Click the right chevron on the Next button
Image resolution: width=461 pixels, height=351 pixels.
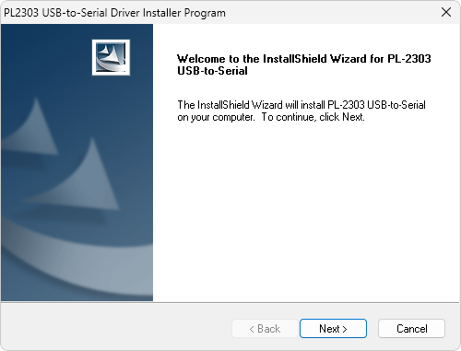point(345,329)
